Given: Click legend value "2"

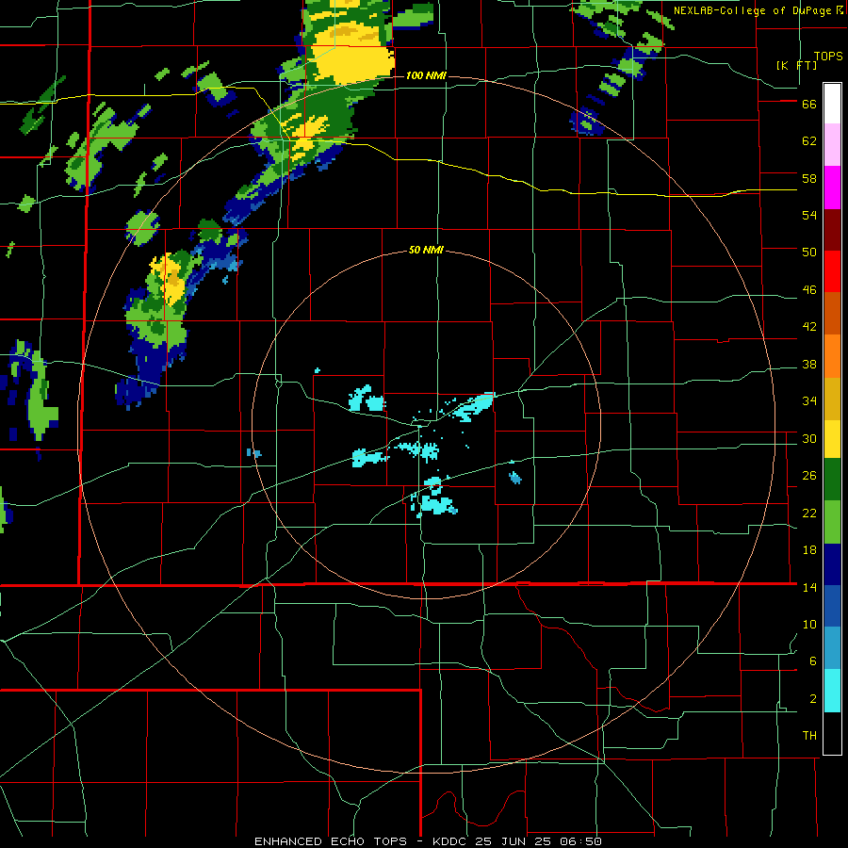Looking at the screenshot, I should [813, 699].
